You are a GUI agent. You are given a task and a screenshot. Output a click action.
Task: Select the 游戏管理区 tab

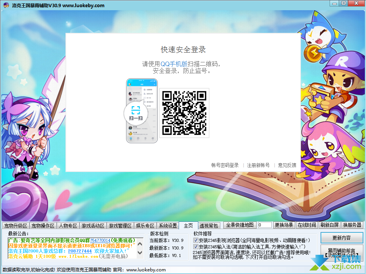tap(120, 226)
